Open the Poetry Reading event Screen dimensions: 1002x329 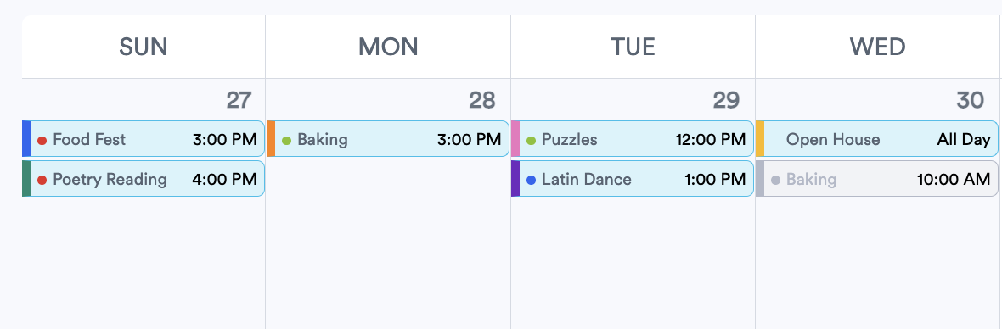144,179
